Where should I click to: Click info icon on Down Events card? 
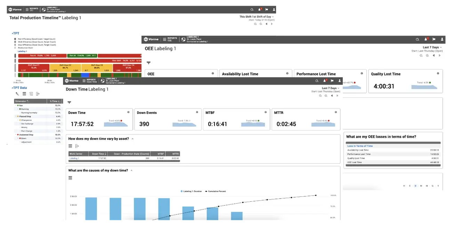[x=197, y=112]
